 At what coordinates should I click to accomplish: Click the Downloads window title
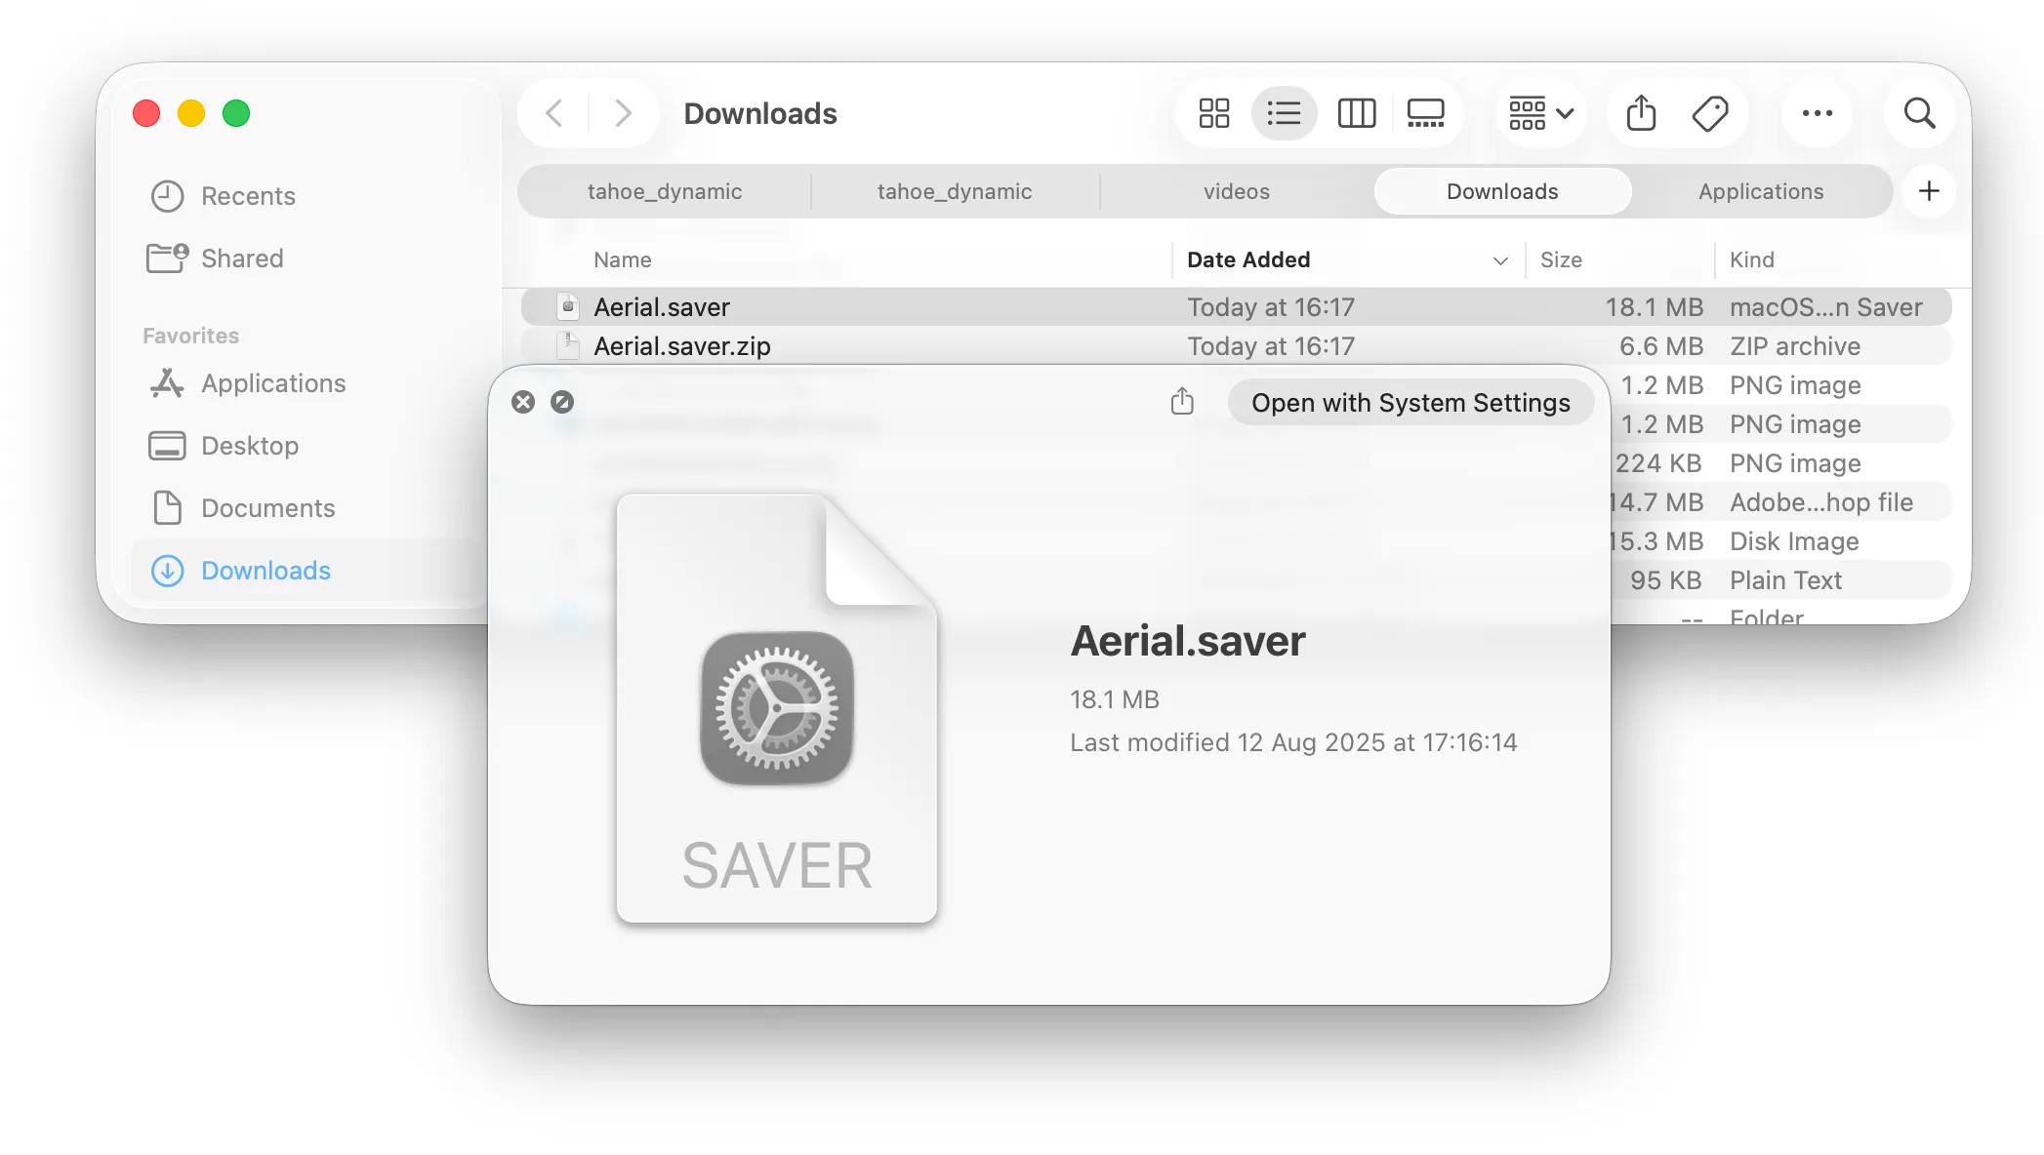(760, 113)
